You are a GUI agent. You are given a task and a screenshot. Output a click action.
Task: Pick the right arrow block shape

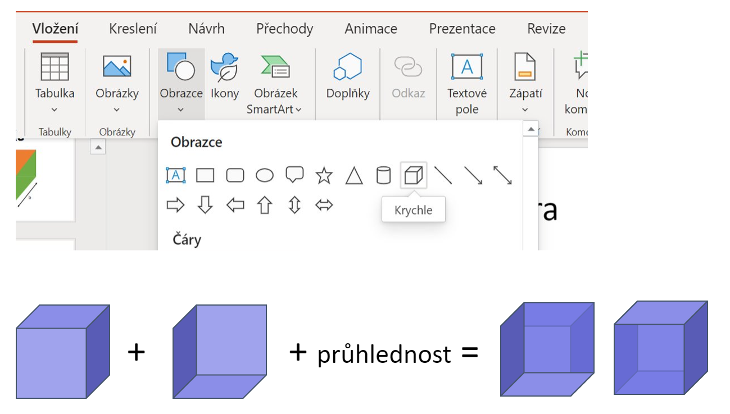(x=175, y=206)
